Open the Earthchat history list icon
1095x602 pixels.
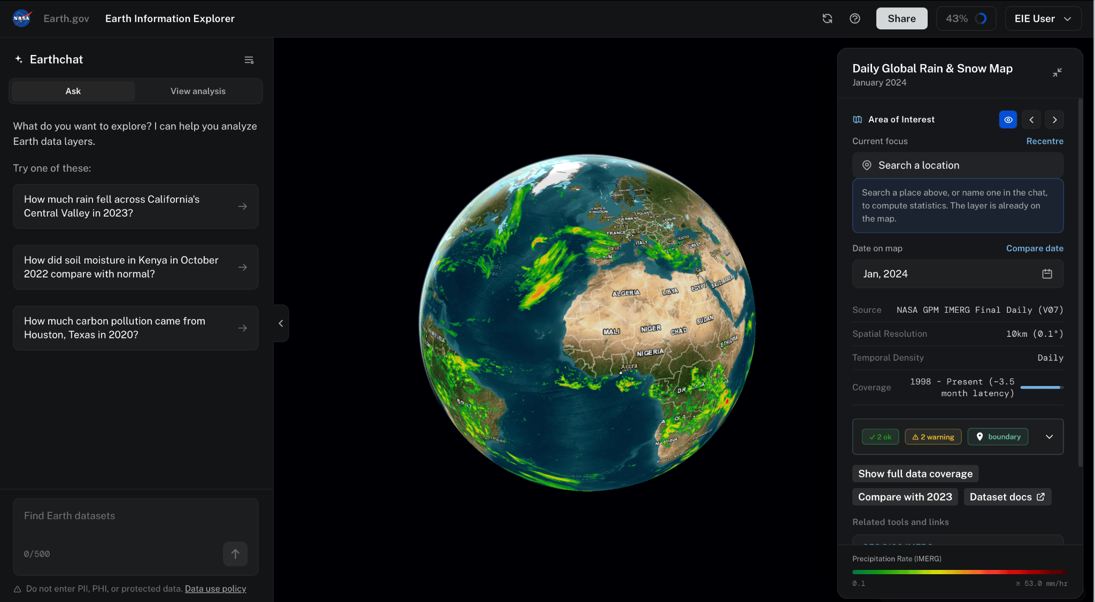tap(249, 60)
